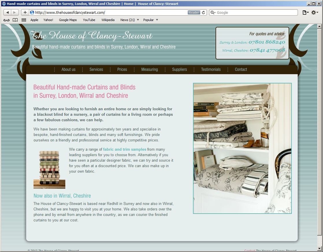Click Surrey & London phone number

point(267,42)
